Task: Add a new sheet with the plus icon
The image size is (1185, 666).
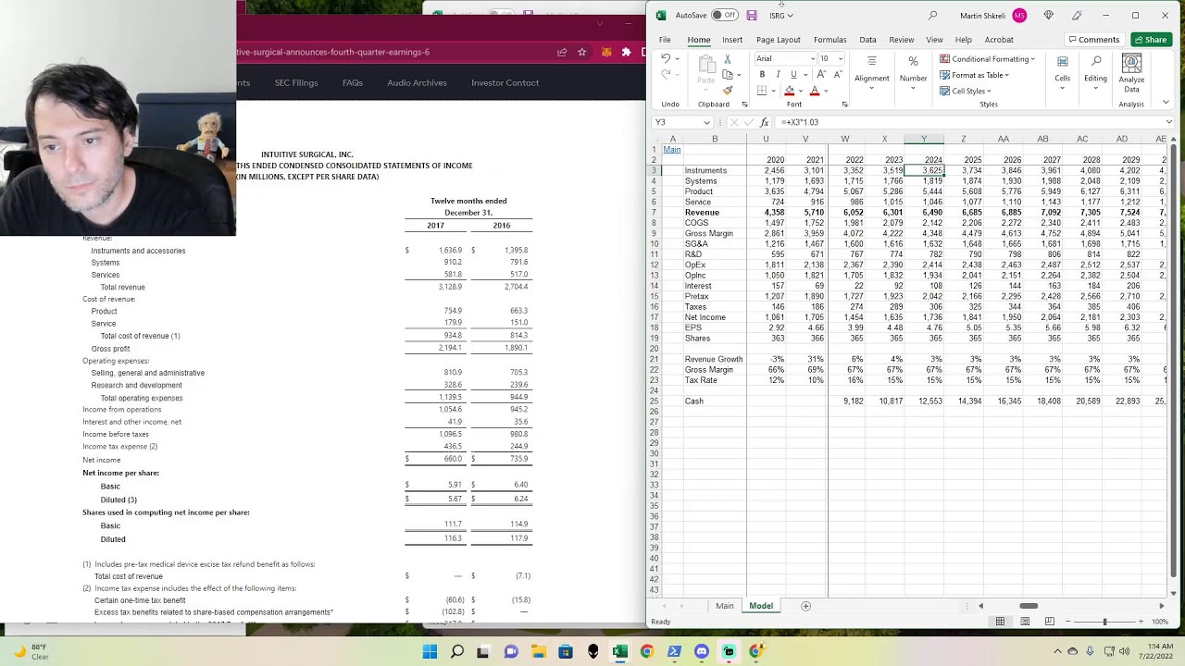Action: pos(805,606)
